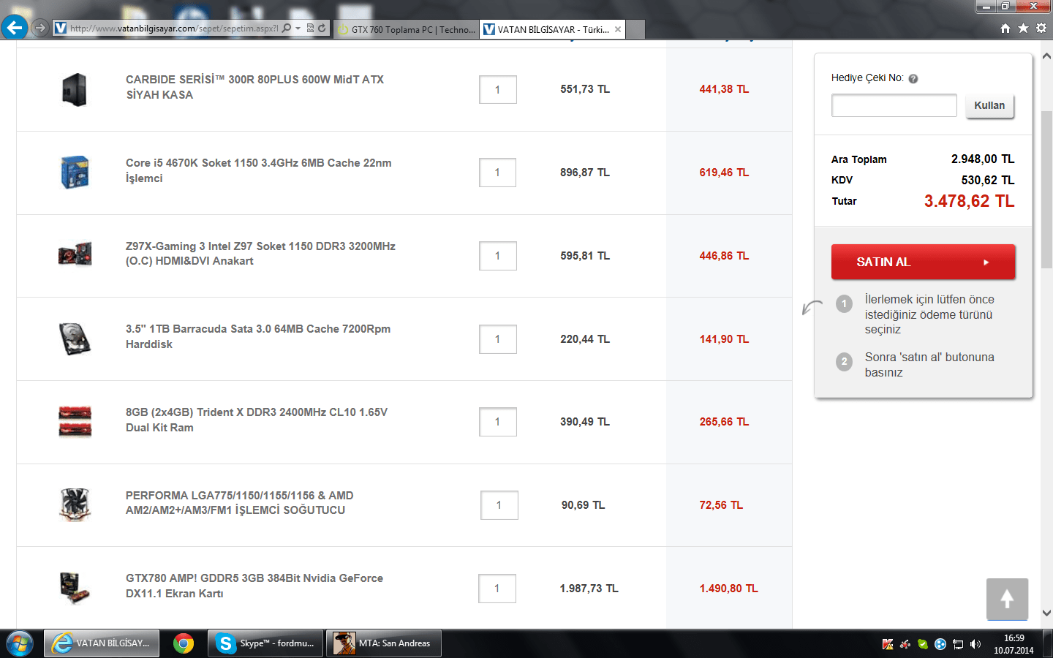Viewport: 1053px width, 658px height.
Task: Open the MTA: San Andreas taskbar button
Action: click(384, 643)
